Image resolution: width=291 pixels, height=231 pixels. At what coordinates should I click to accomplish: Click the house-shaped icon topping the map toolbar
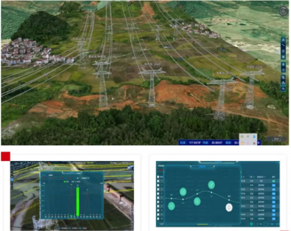283,40
